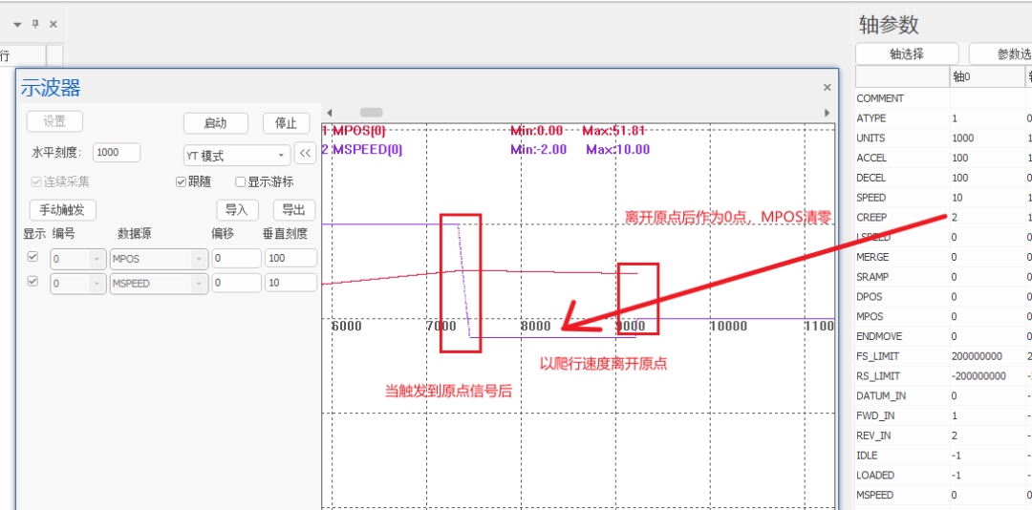Select the IDLE parameter row

click(x=944, y=455)
